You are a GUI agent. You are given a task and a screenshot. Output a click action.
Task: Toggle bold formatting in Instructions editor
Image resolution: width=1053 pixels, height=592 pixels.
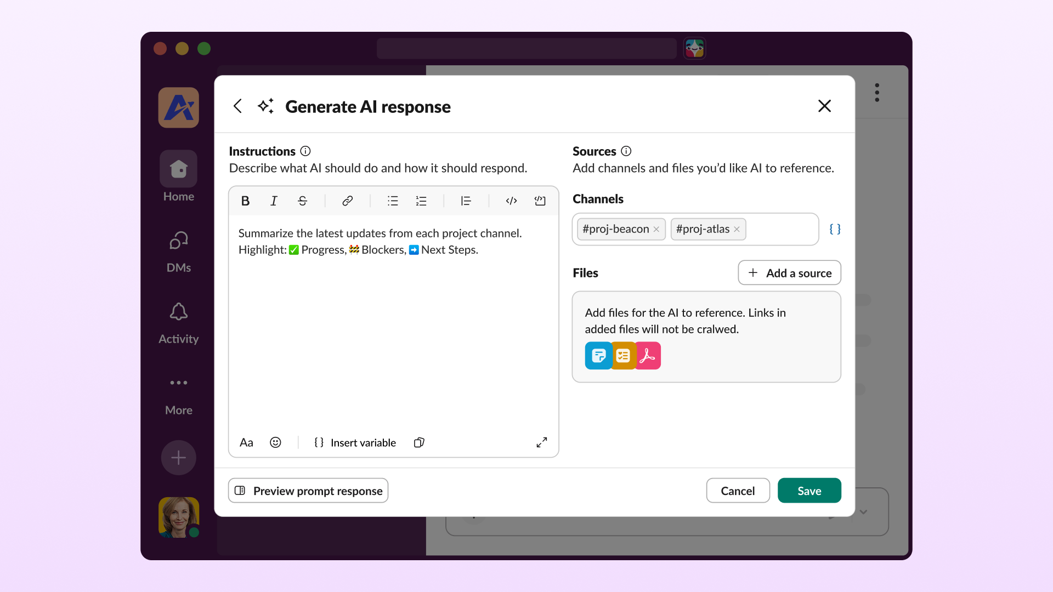pyautogui.click(x=245, y=201)
